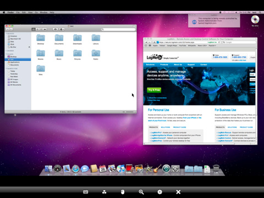Click Products in the LogMeIn navigation bar
The width and height of the screenshot is (264, 198).
tap(164, 64)
